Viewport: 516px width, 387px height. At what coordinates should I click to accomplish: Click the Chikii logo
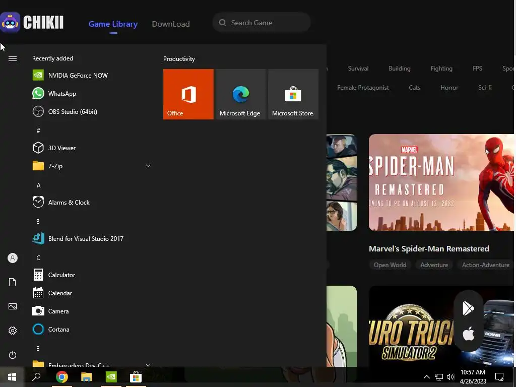[x=32, y=22]
